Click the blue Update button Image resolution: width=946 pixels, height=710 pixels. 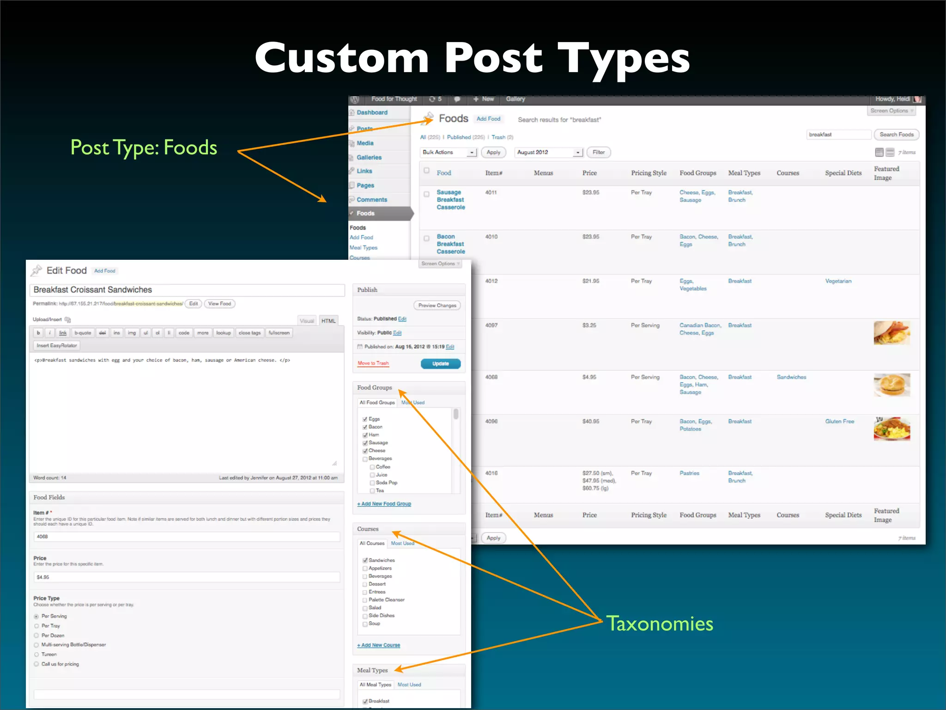click(x=441, y=364)
